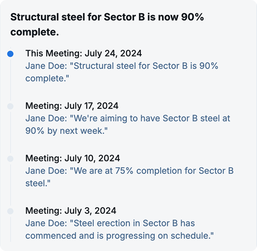Click the timeline line between July 24 and July 17 dots

(x=10, y=80)
